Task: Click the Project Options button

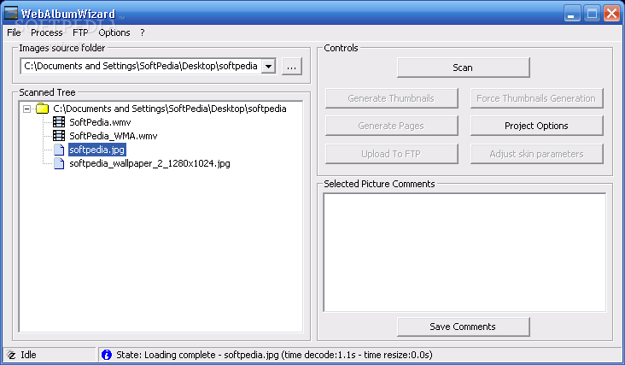Action: (x=536, y=126)
